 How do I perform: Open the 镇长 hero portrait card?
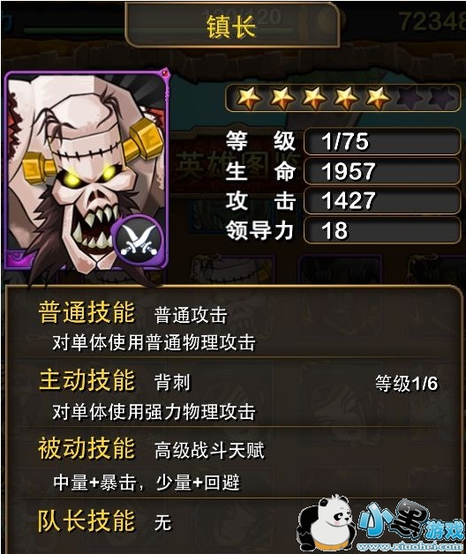tap(87, 170)
